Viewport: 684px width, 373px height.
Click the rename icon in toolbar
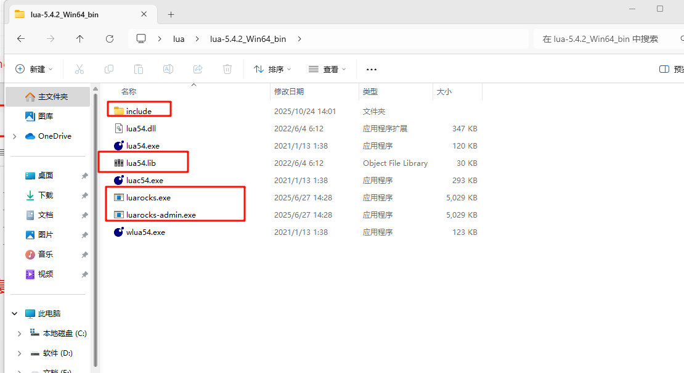point(168,69)
